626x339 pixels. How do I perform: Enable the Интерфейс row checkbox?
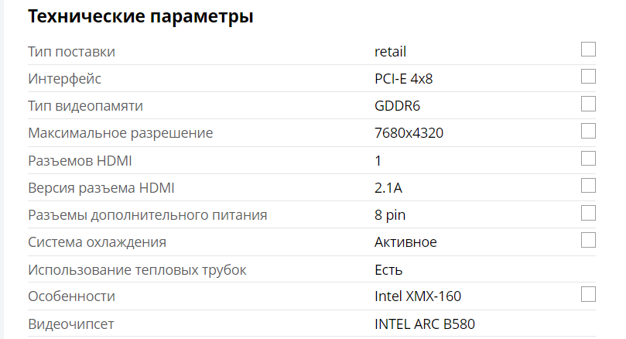[x=588, y=77]
